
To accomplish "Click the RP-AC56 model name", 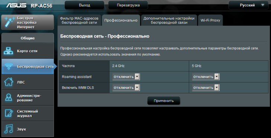I will point(41,6).
